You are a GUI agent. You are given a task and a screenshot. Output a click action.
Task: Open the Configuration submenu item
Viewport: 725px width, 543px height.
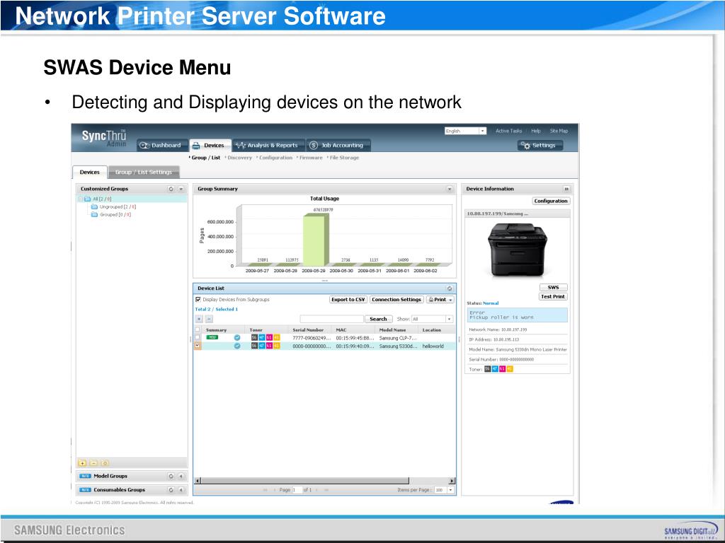tap(275, 158)
